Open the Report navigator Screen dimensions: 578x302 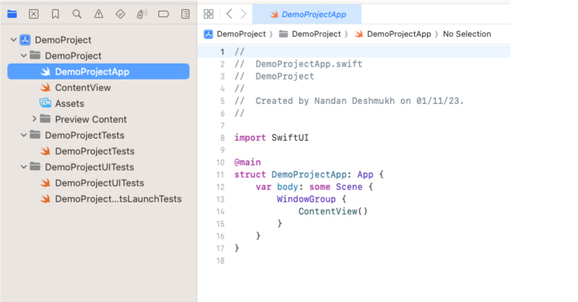[x=186, y=14]
